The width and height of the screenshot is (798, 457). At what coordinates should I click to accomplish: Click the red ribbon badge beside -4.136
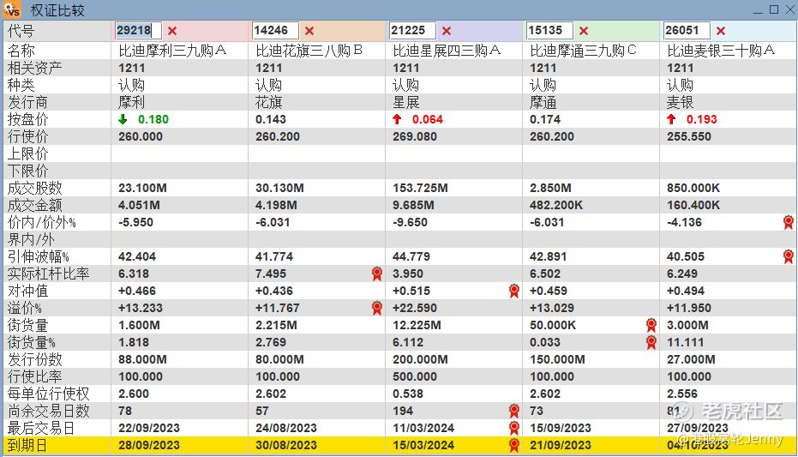pyautogui.click(x=789, y=222)
